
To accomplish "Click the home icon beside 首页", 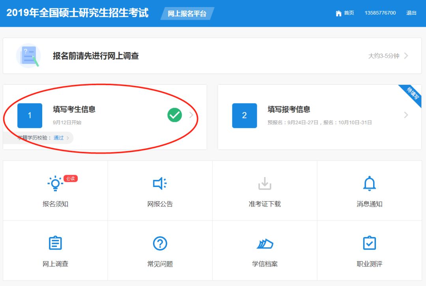I will point(338,13).
